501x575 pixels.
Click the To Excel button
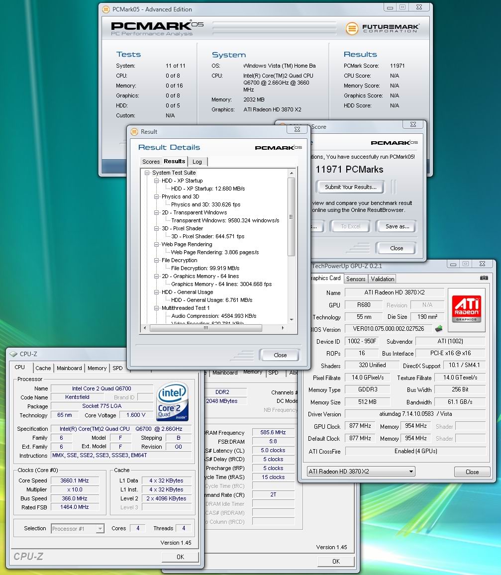click(351, 227)
